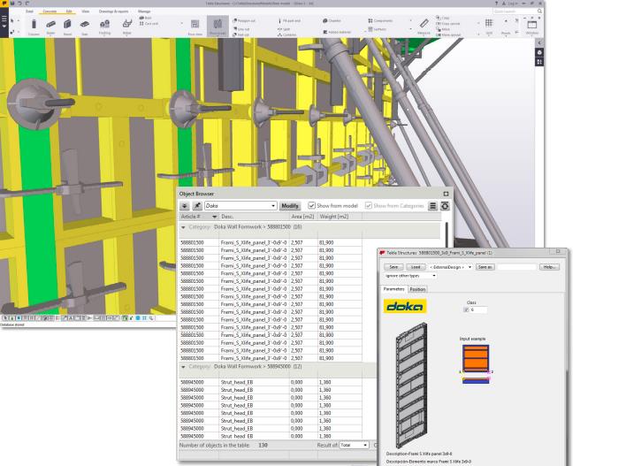Open the Measure tool ruler icon
This screenshot has height=466, width=626.
[424, 24]
